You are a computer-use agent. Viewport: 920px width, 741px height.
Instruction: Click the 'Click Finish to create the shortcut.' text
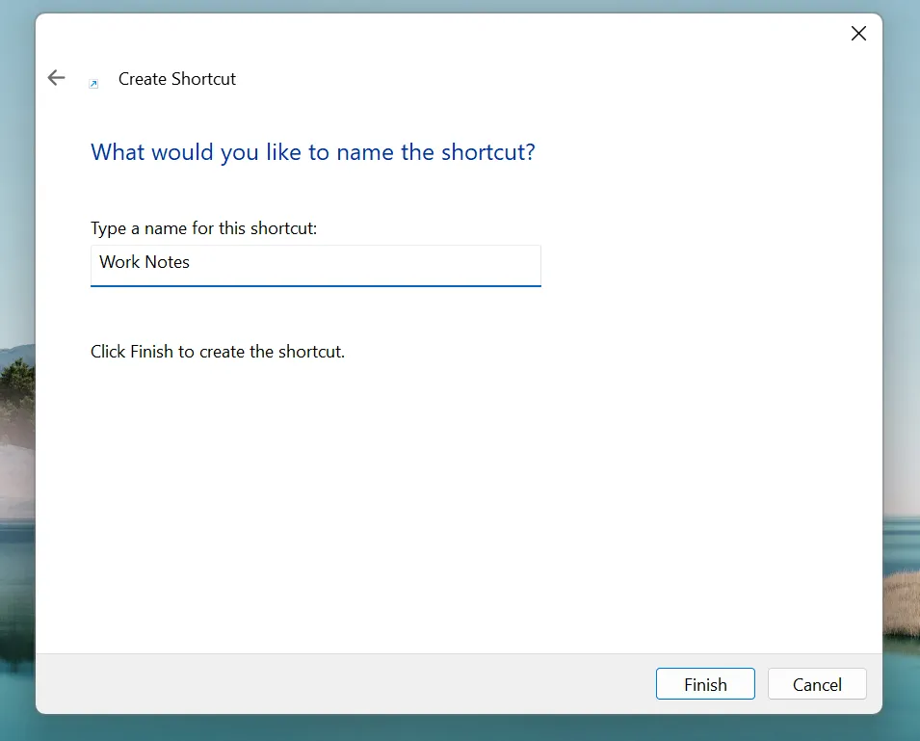[x=218, y=352]
